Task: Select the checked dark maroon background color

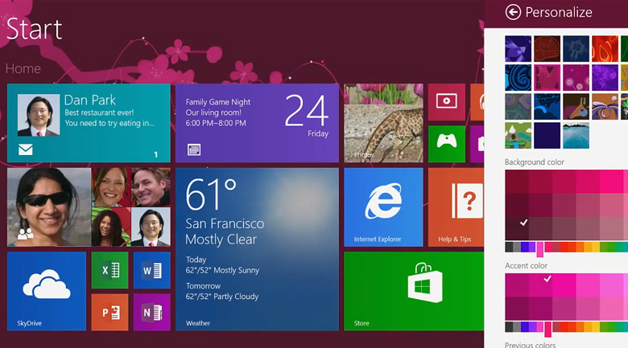Action: [523, 223]
